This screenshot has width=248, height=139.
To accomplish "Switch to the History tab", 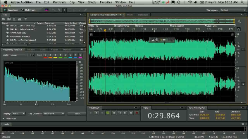I will tap(31, 50).
